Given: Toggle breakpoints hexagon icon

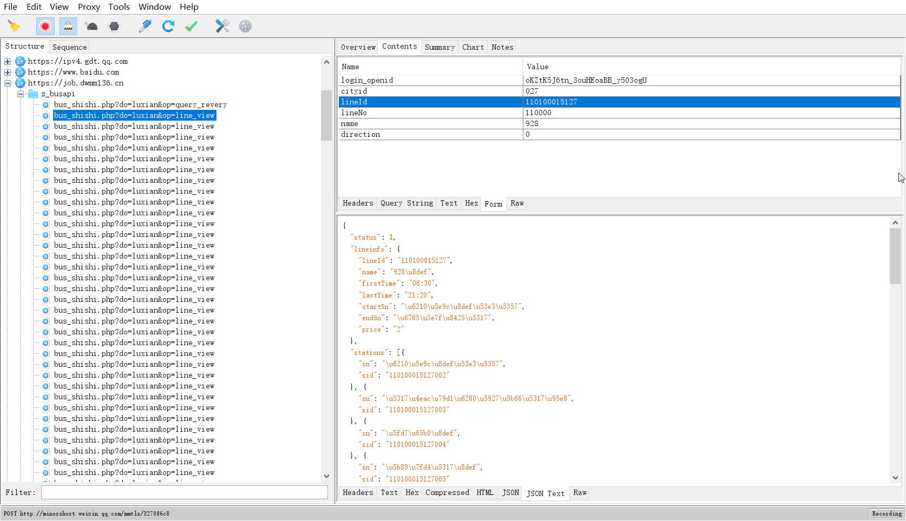Looking at the screenshot, I should (114, 26).
